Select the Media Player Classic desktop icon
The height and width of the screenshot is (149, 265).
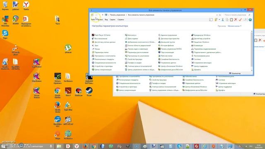coord(68,120)
